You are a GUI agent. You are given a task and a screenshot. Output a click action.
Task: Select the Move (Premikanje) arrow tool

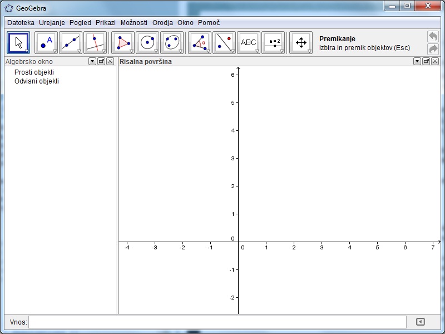tap(18, 42)
